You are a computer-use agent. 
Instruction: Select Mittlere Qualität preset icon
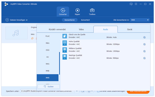65,50
